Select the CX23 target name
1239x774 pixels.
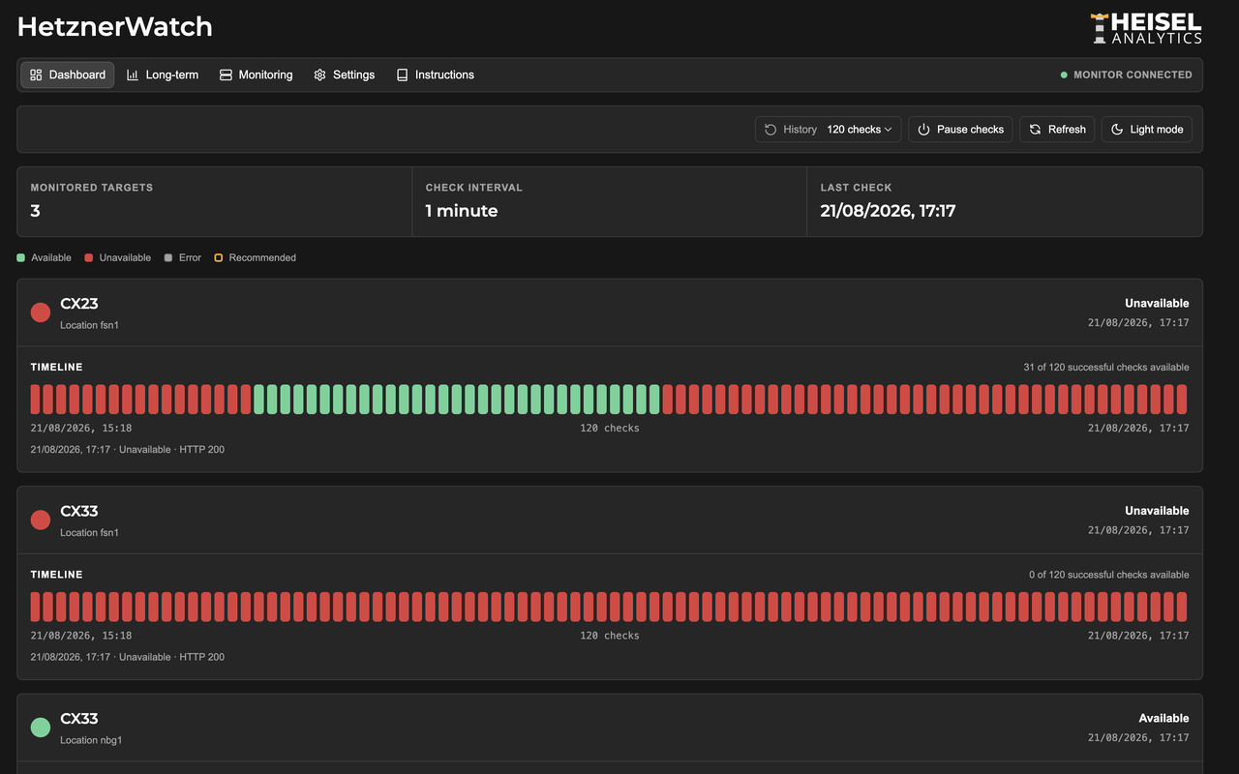click(x=79, y=304)
